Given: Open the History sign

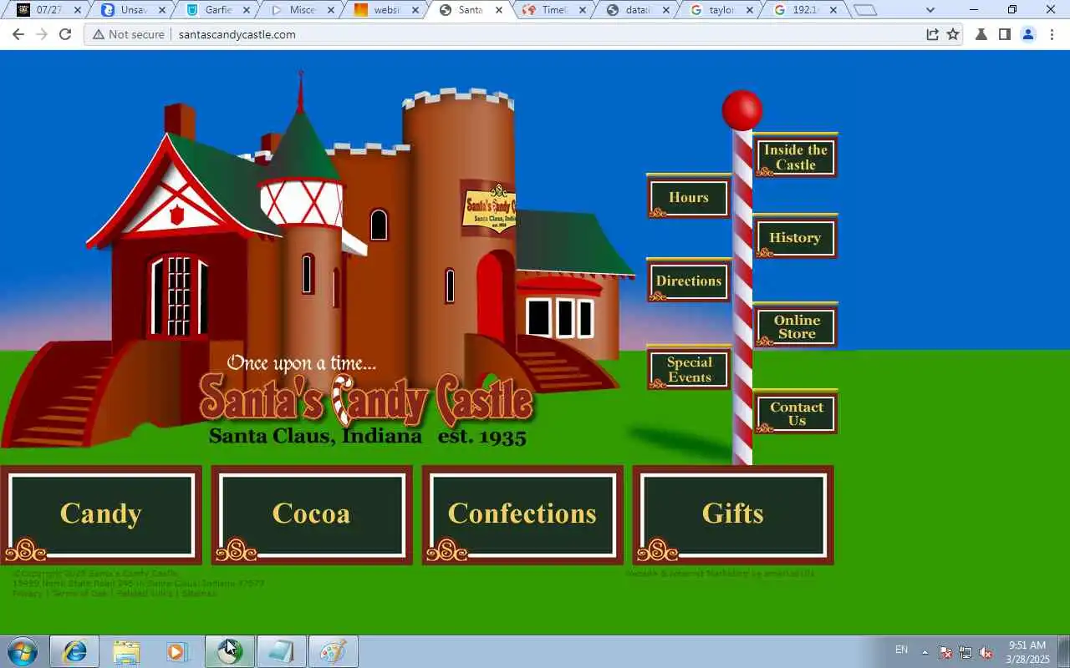Looking at the screenshot, I should click(x=795, y=237).
